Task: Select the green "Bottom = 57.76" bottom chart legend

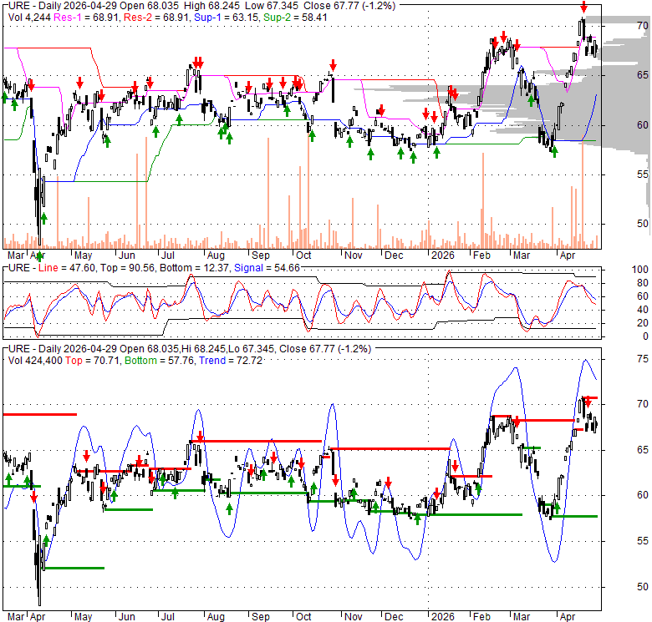Action: tap(160, 361)
